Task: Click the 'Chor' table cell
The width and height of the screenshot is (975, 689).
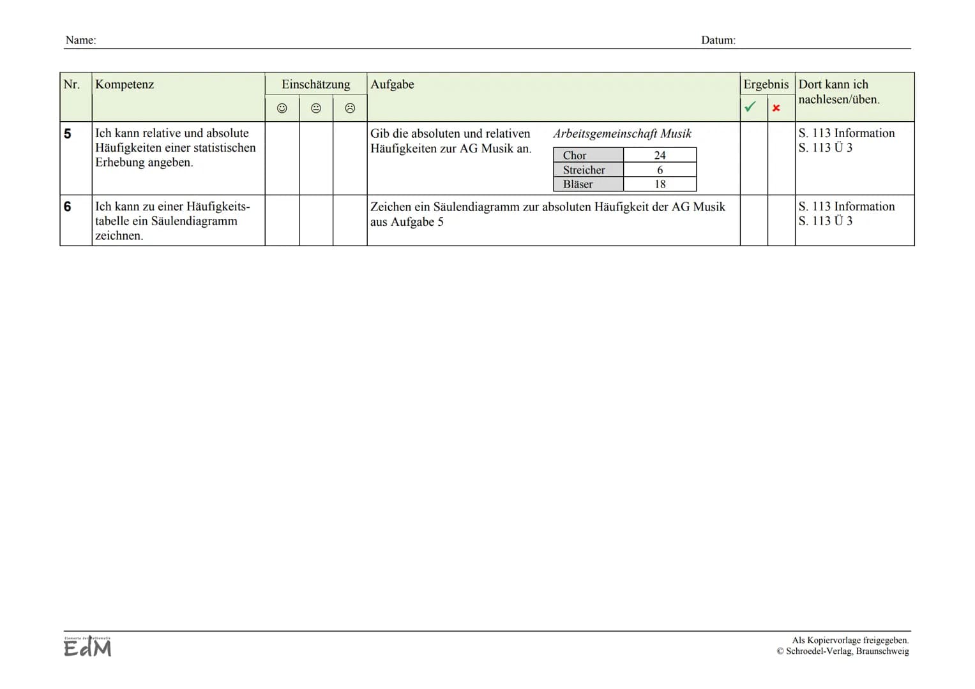Action: tap(588, 155)
